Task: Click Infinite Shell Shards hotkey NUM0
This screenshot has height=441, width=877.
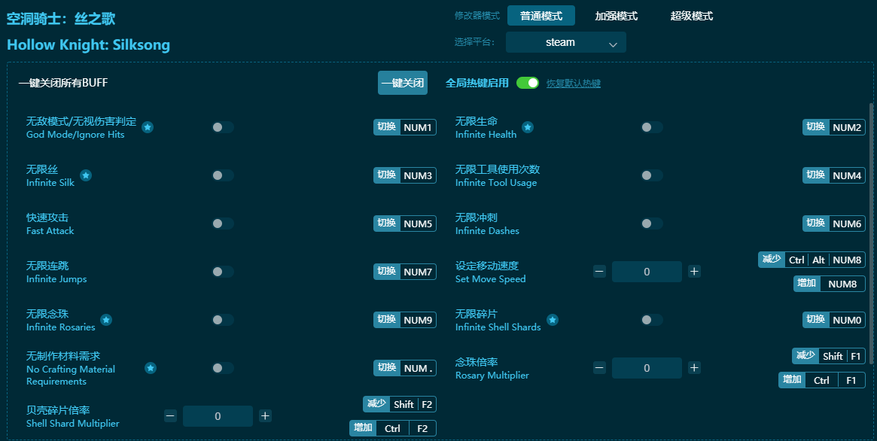Action: (x=834, y=320)
